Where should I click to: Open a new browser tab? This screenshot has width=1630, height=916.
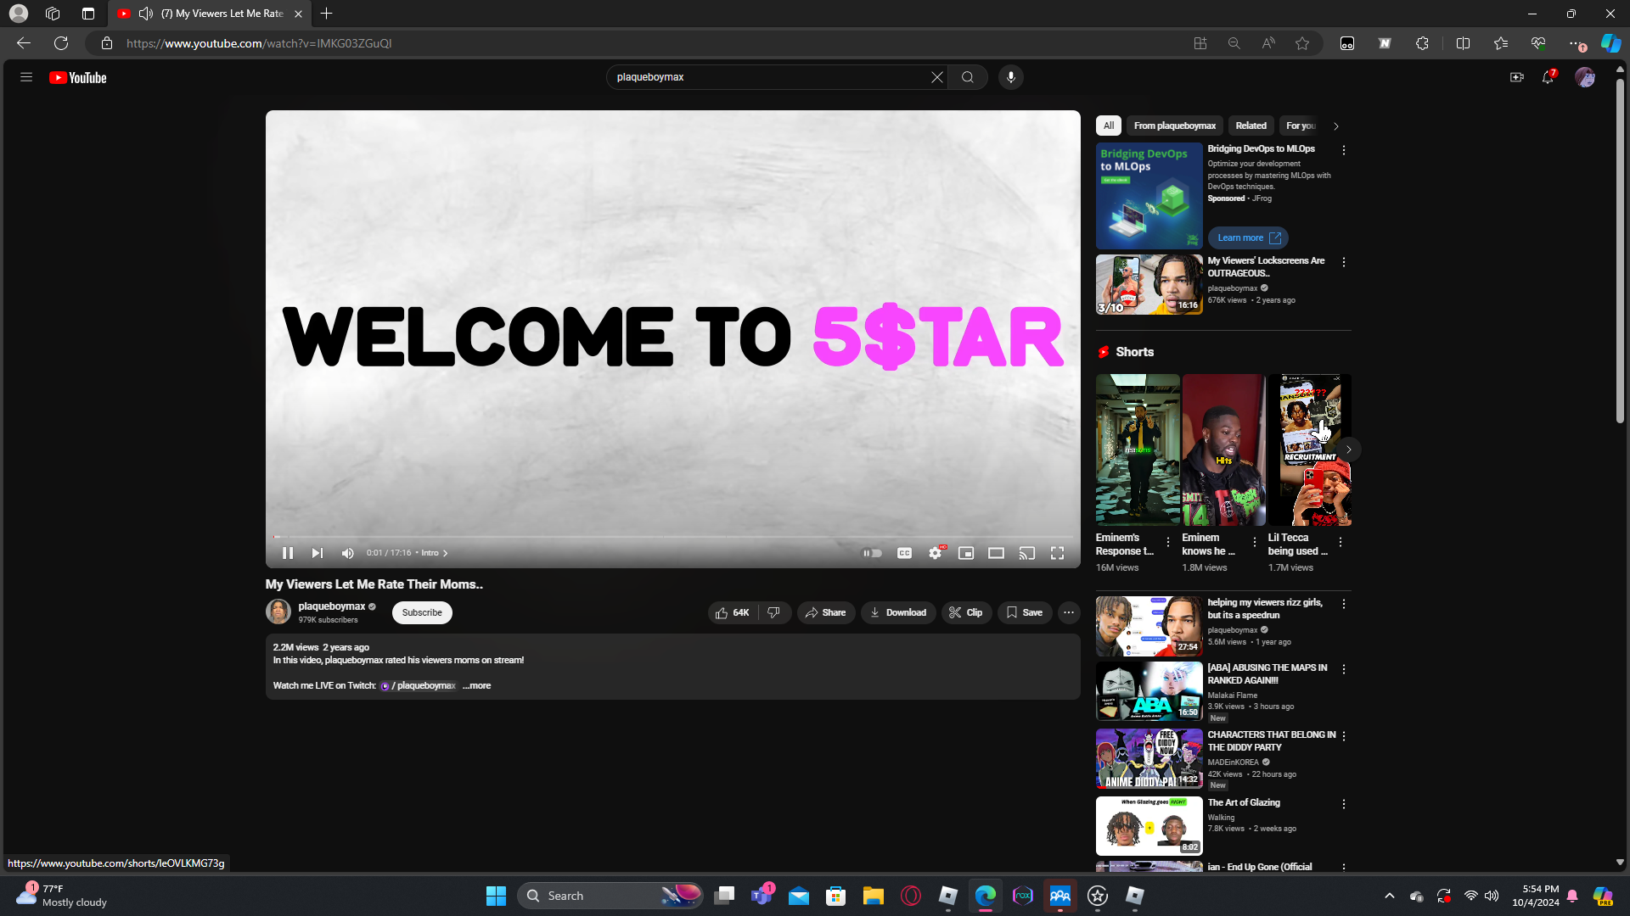pos(327,14)
